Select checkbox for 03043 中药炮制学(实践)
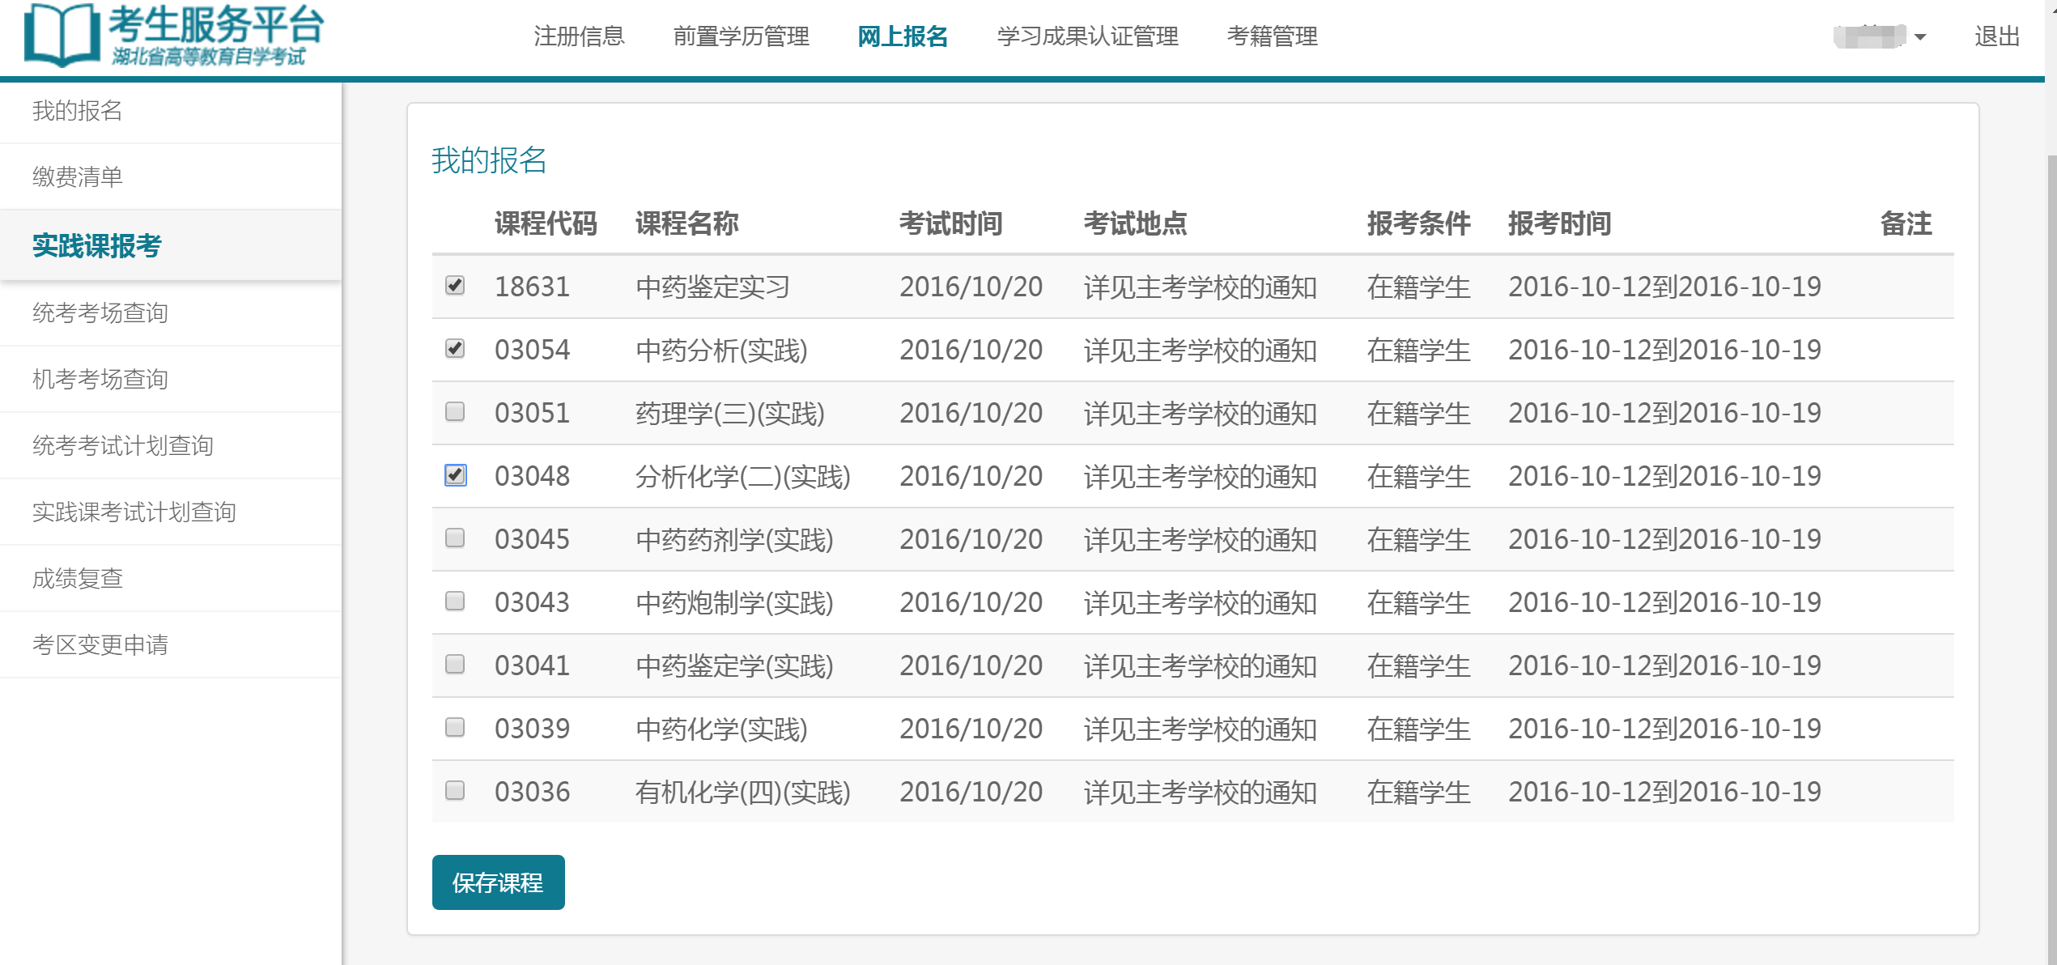 click(455, 602)
